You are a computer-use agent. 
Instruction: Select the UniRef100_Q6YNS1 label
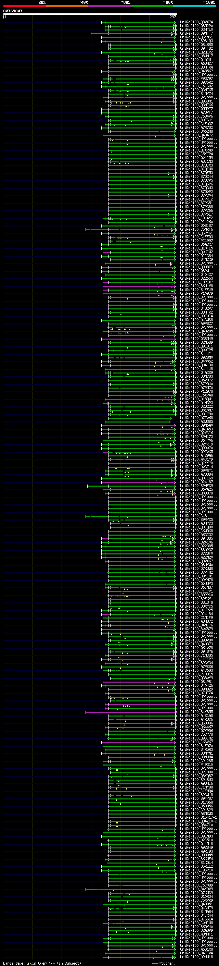[x=196, y=37]
